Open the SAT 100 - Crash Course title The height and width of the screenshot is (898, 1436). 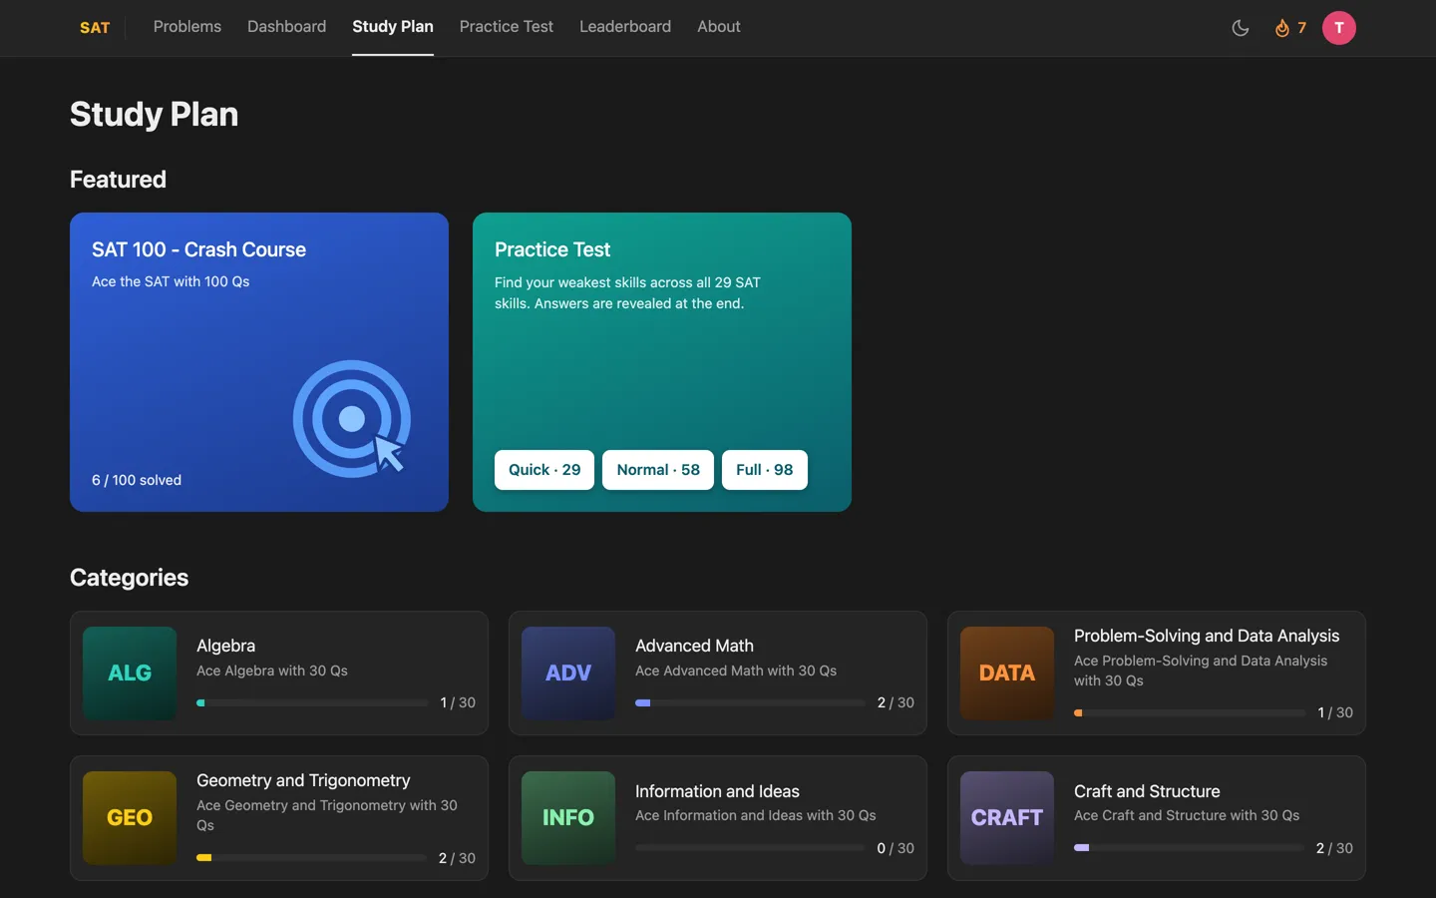(198, 249)
